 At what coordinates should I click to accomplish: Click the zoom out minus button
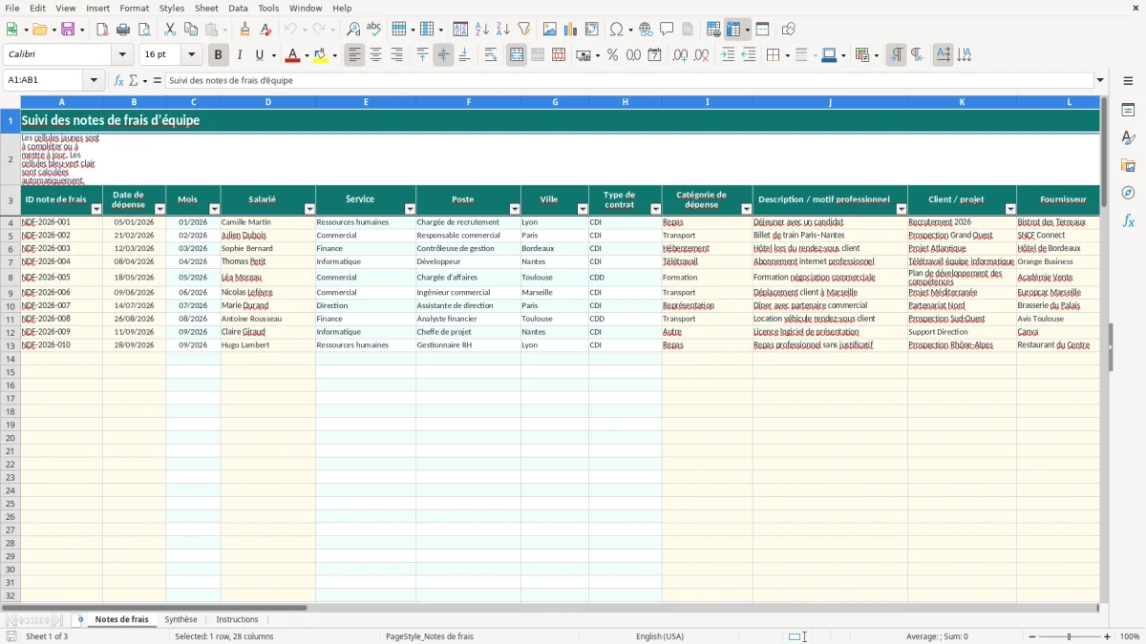(x=1032, y=636)
